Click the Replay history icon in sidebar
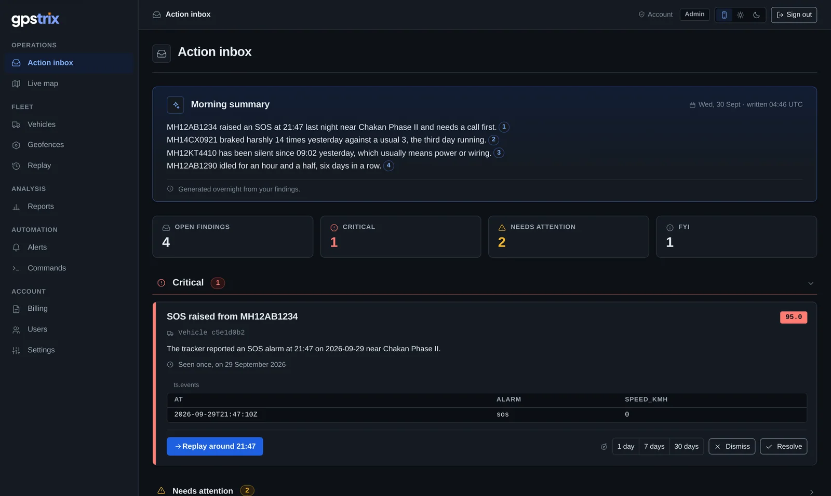The height and width of the screenshot is (496, 831). click(16, 166)
